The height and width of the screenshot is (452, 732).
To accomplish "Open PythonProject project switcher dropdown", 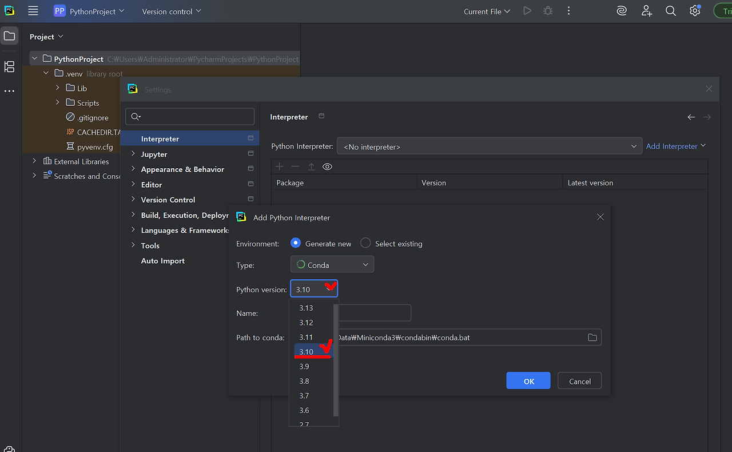I will [89, 11].
